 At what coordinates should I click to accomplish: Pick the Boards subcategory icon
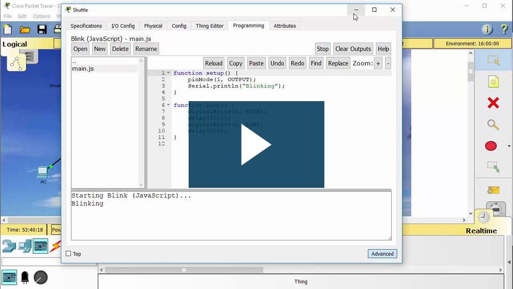pyautogui.click(x=9, y=278)
